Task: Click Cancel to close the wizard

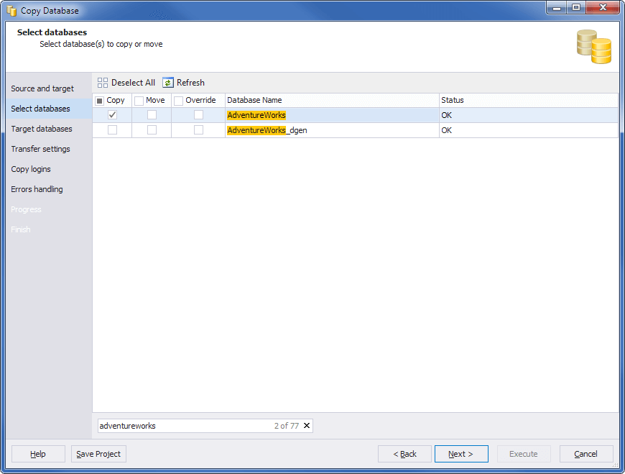Action: click(x=586, y=454)
